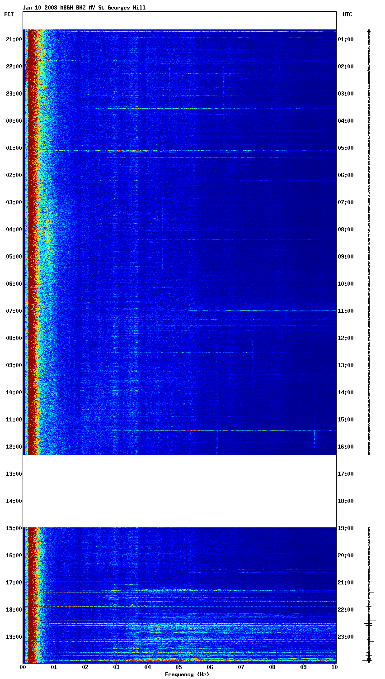Screen dimensions: 385x679
Task: Pick the 14:00 label on UTC axis
Action: (x=346, y=392)
